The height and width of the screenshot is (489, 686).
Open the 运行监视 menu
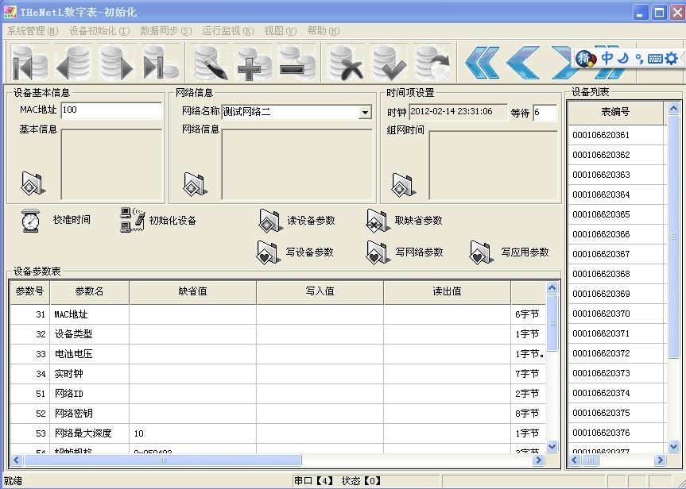(227, 31)
